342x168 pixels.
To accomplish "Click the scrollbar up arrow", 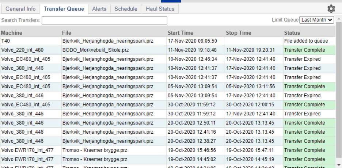I will (339, 19).
